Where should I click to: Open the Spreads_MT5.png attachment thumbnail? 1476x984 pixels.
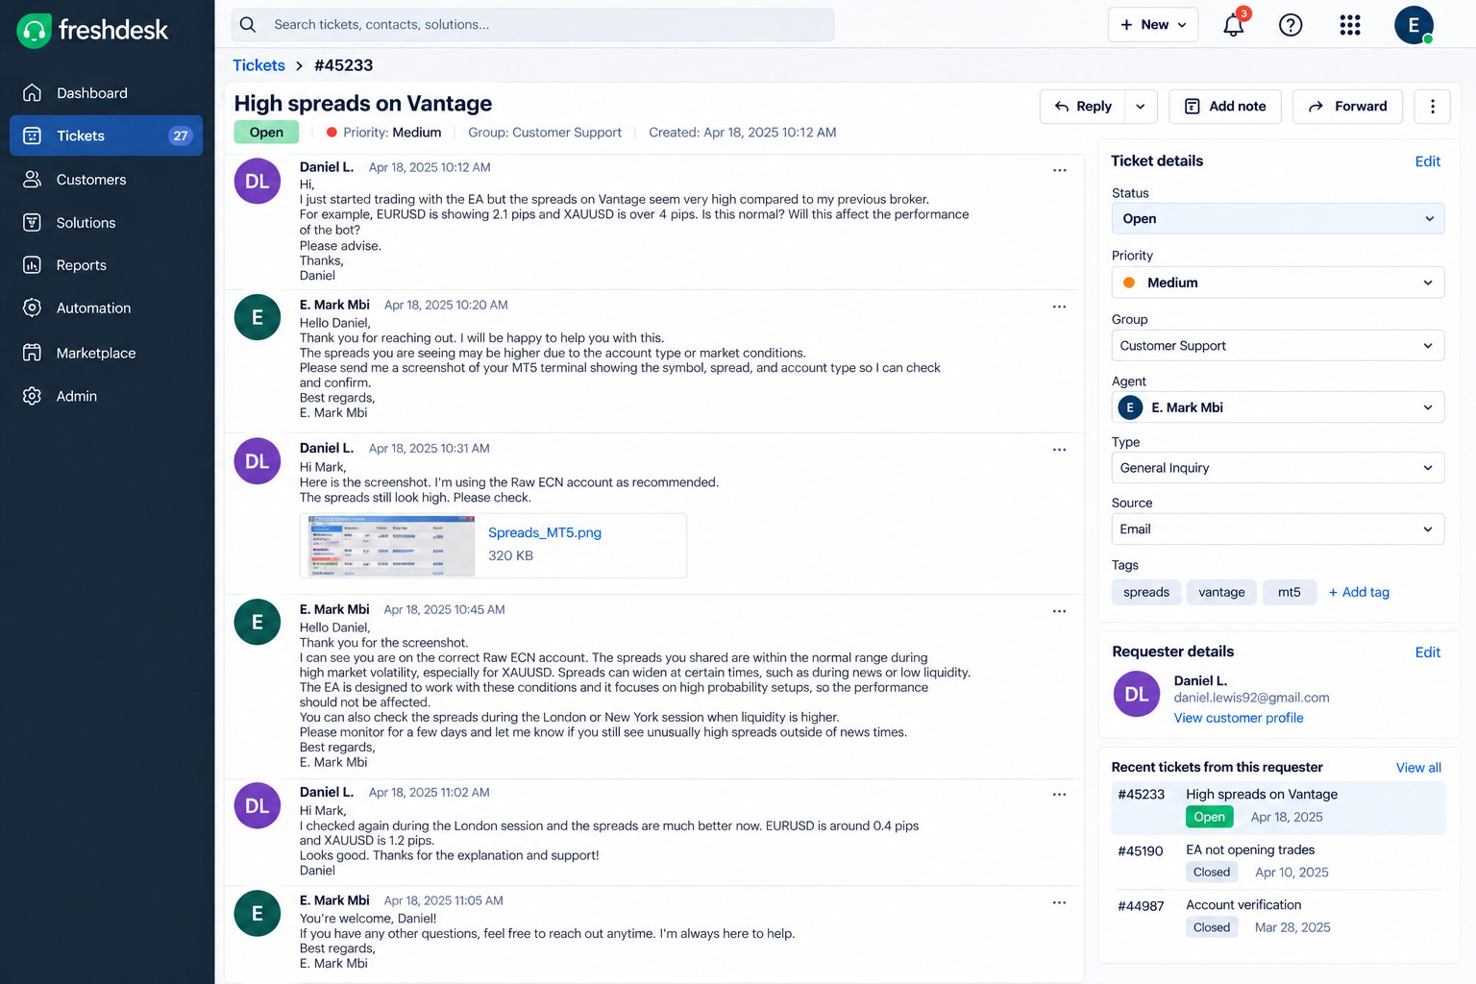pyautogui.click(x=391, y=546)
